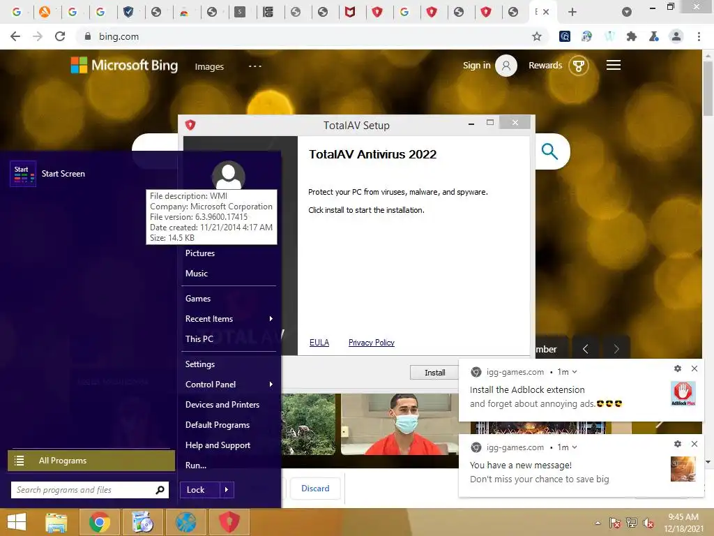Reload the bing.com page
The image size is (714, 536).
60,36
